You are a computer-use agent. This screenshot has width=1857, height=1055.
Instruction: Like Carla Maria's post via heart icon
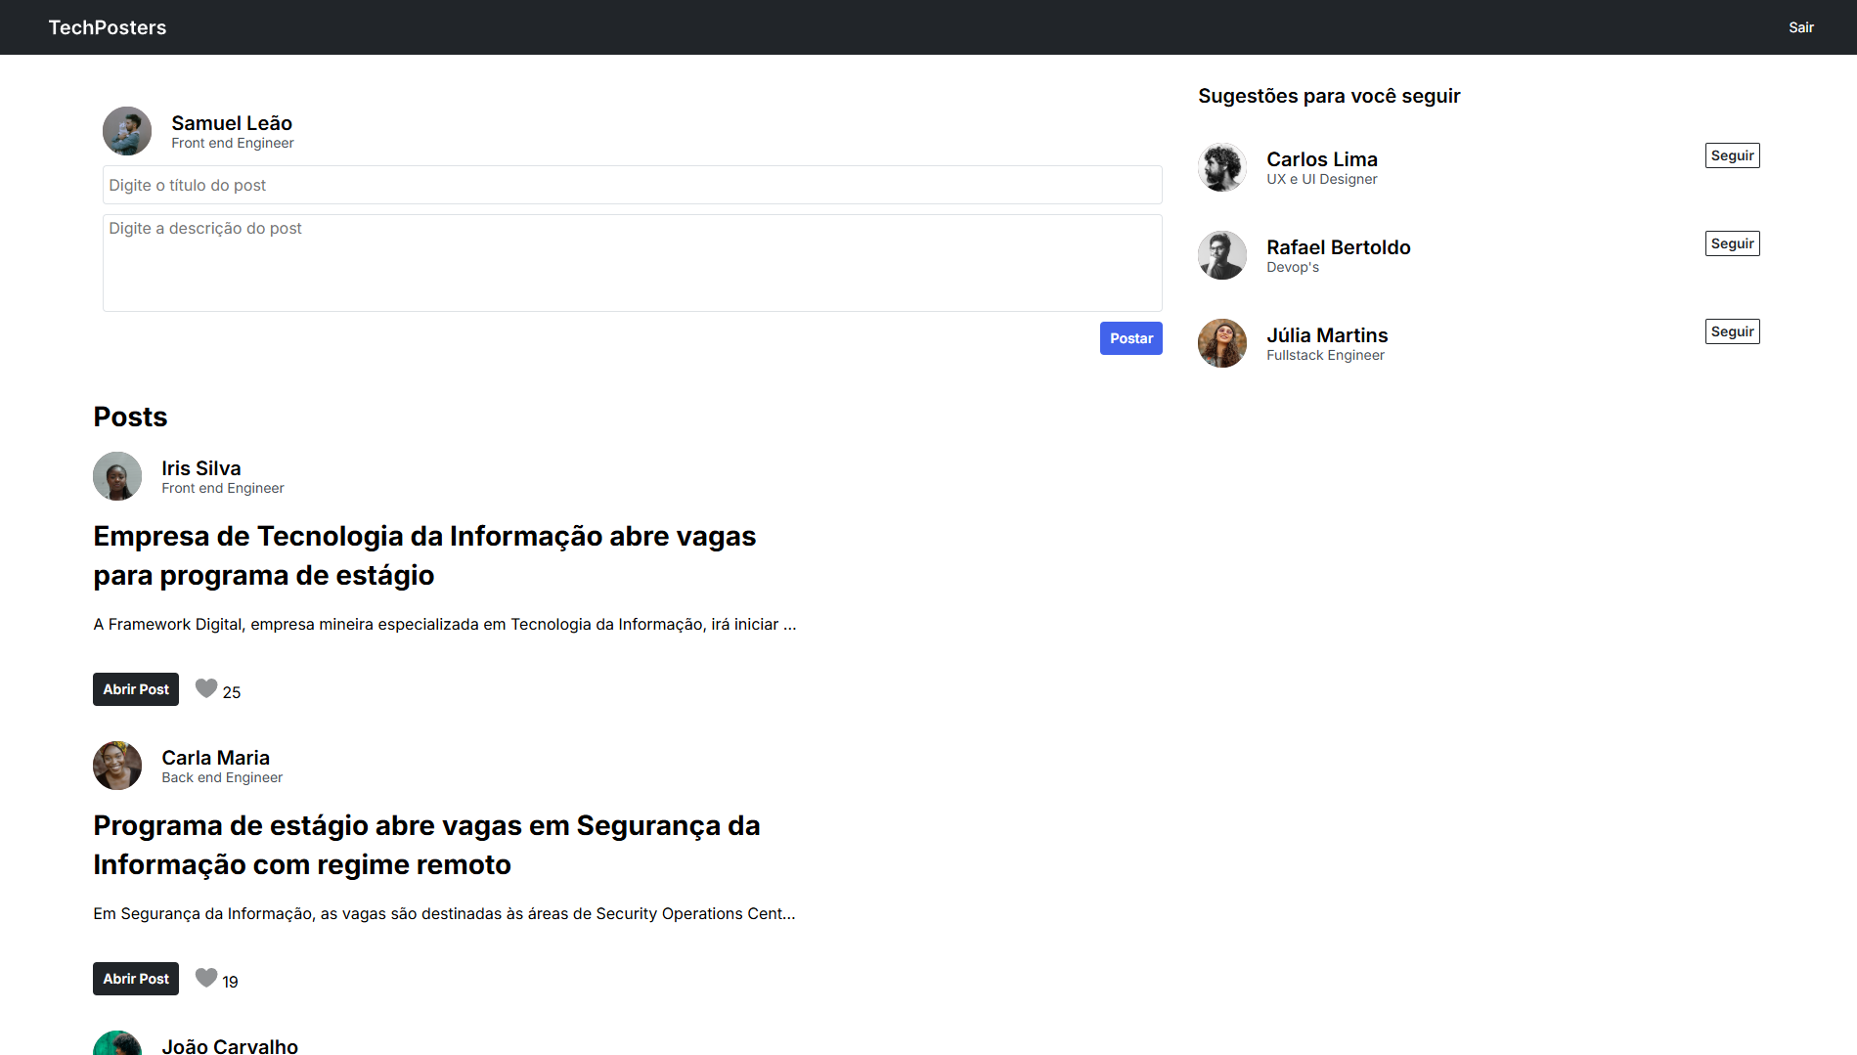click(x=205, y=977)
